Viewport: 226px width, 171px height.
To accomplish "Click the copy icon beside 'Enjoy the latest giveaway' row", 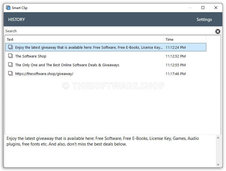I will click(10, 47).
